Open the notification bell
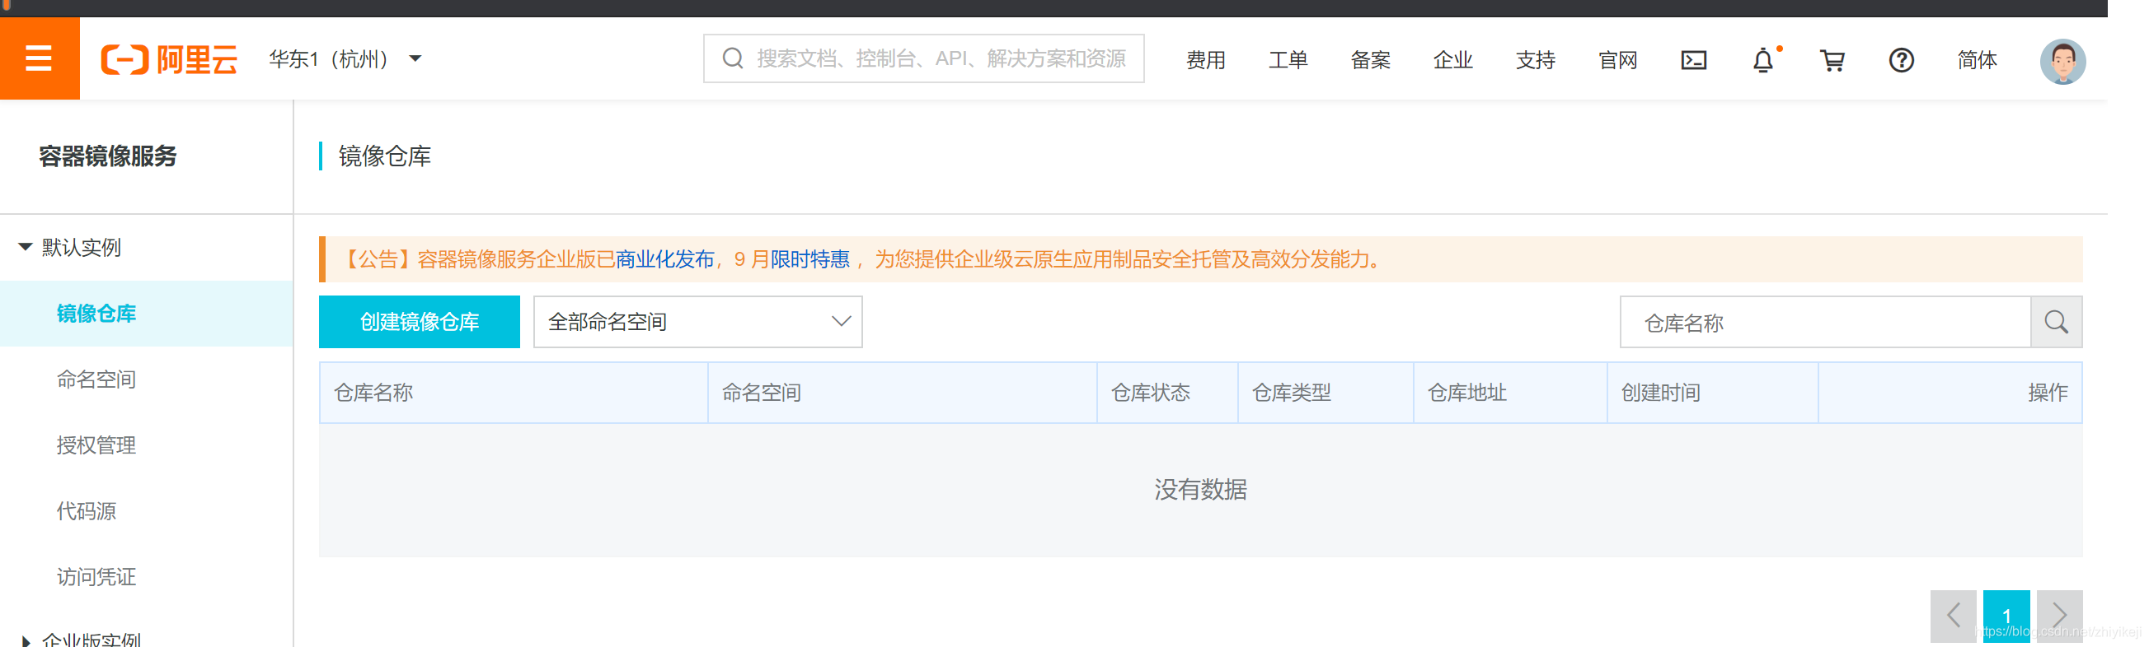 click(1763, 60)
